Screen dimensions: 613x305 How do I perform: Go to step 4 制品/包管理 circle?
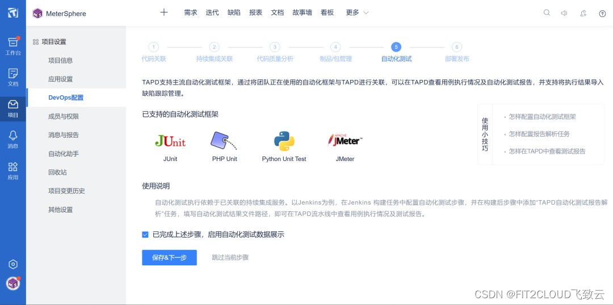click(x=335, y=47)
